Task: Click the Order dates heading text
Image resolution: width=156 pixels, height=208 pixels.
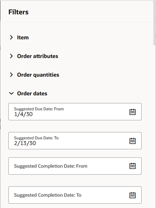Action: (x=32, y=93)
